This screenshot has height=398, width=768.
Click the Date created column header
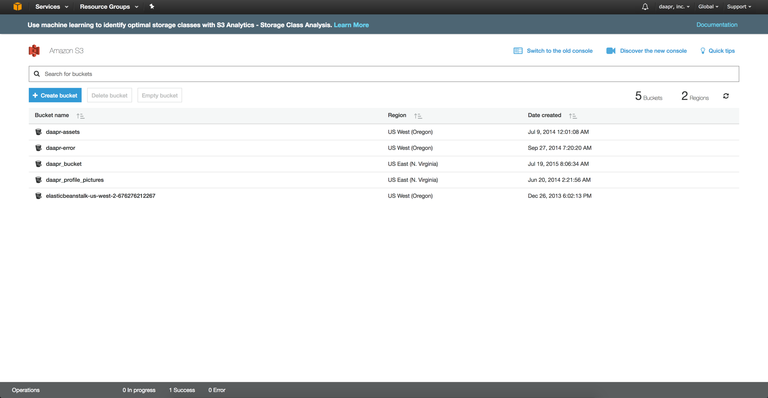click(544, 115)
